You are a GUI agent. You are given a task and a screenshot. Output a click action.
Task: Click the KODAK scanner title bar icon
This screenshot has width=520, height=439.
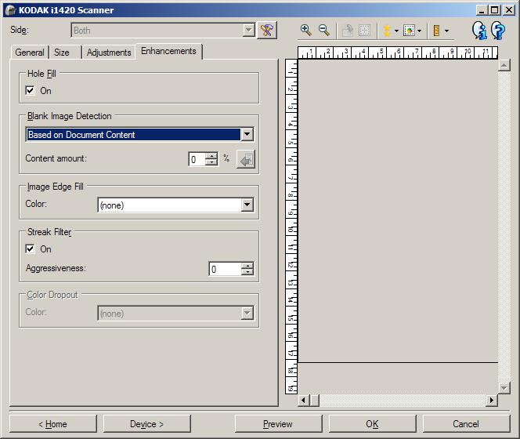coord(10,10)
